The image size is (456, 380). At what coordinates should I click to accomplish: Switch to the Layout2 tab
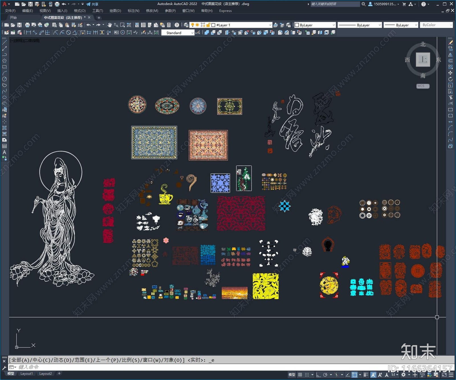pyautogui.click(x=46, y=374)
